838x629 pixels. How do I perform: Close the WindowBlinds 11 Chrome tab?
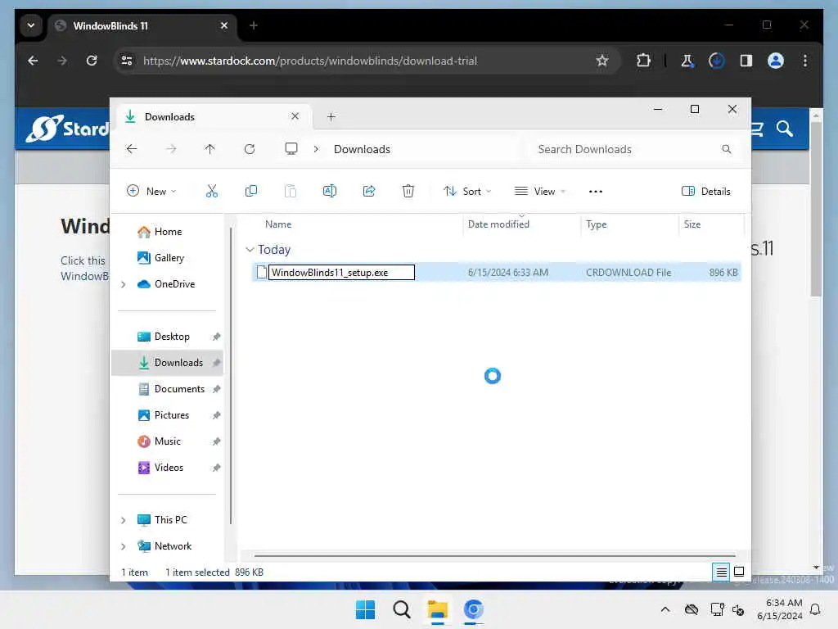pos(224,25)
